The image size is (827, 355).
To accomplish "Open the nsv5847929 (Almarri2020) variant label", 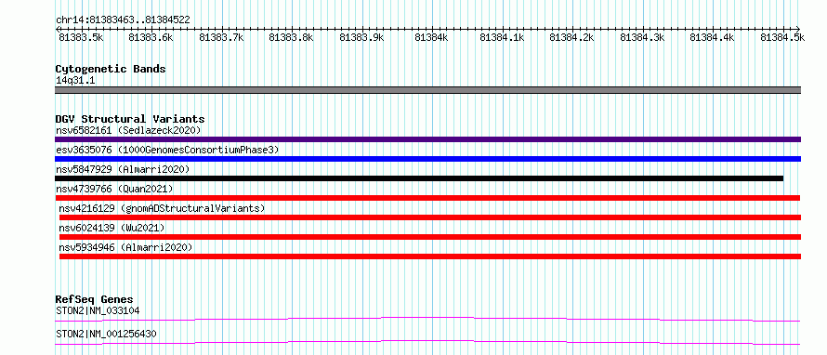I will tap(123, 169).
